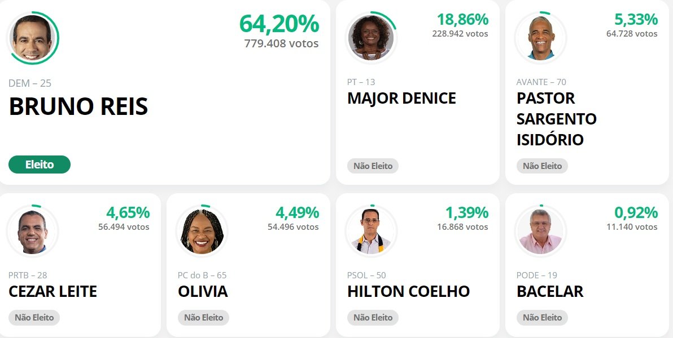Click the PODE – 19 candidate's portrait
Viewport: 673px width, 338px height.
pos(540,232)
